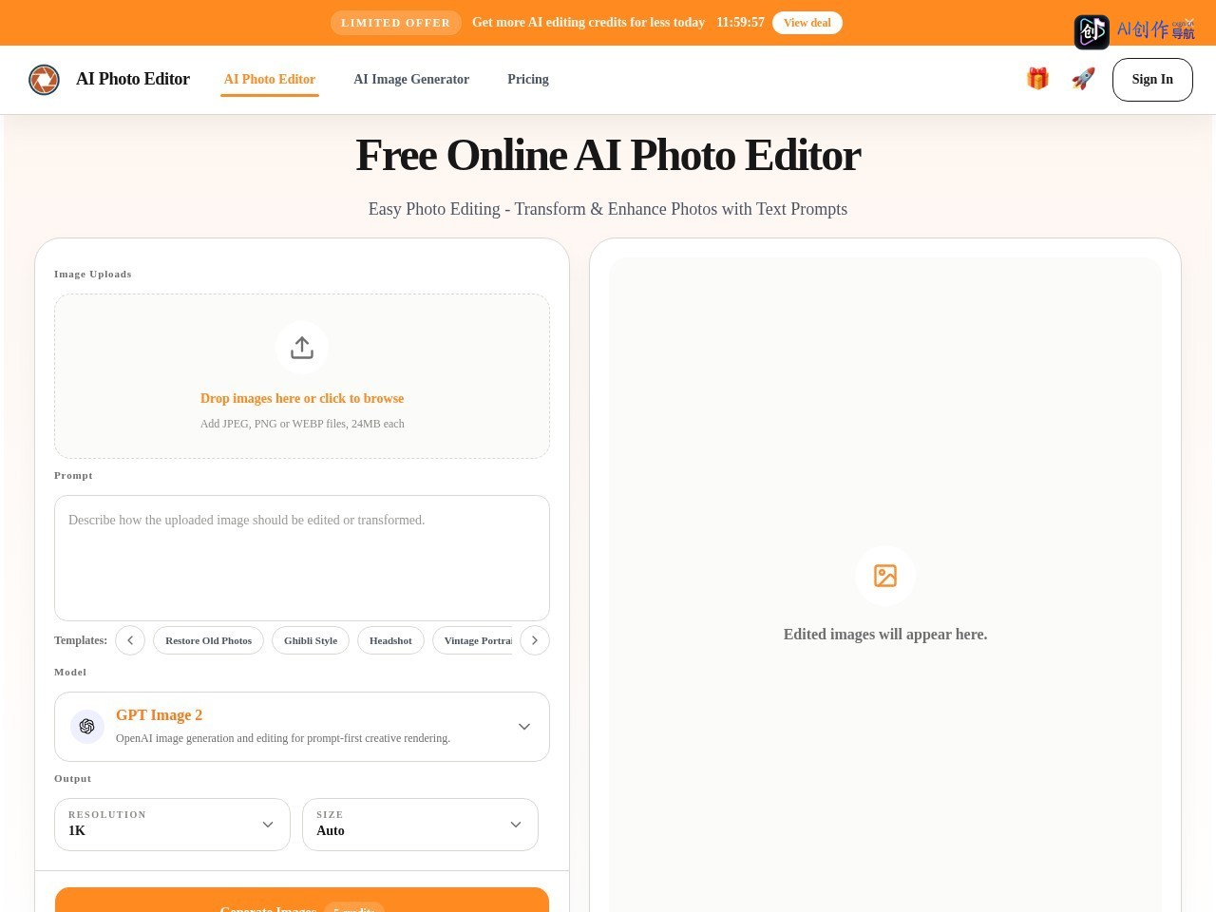Click Drop images here or click to browse
Image resolution: width=1216 pixels, height=912 pixels.
pos(302,398)
